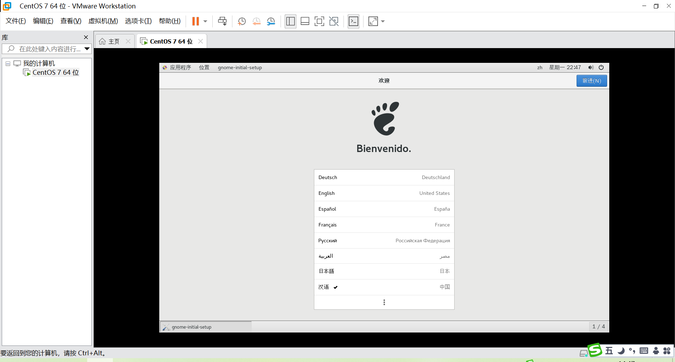Click the Sogou S input method icon
675x362 pixels.
tap(595, 350)
